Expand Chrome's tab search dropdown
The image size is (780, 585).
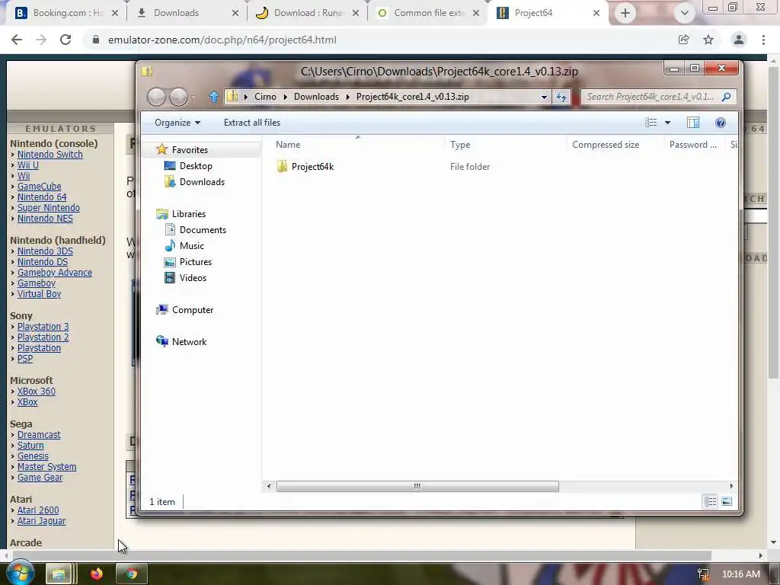pyautogui.click(x=685, y=13)
